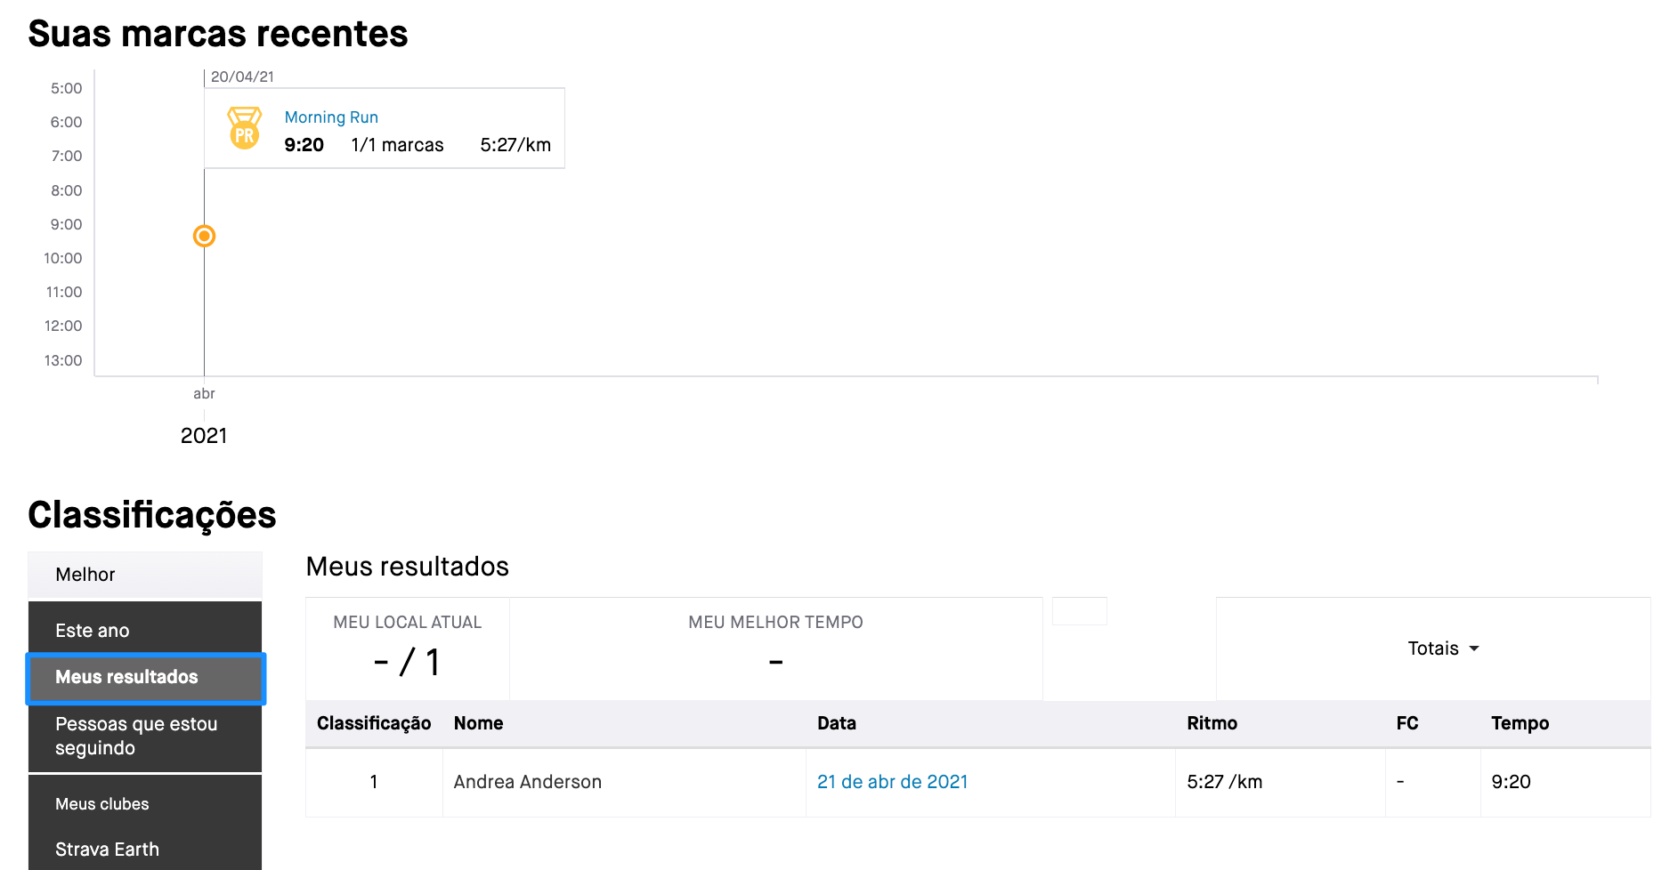Open the Morning Run activity link
Viewport: 1670px width, 870px height.
[x=331, y=117]
